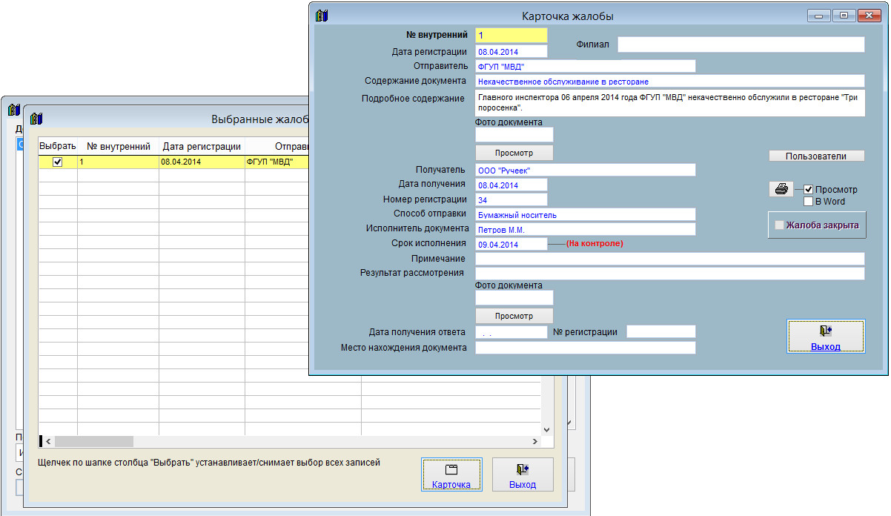Click the grid's vertical scrollbar down arrow
The image size is (891, 516).
click(547, 429)
